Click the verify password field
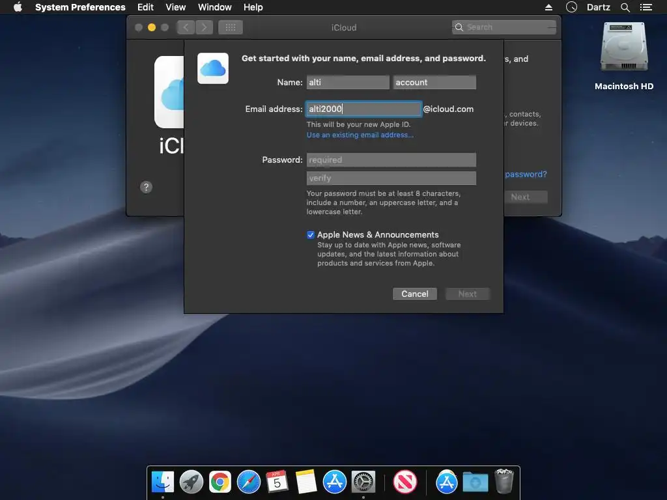This screenshot has height=500, width=667. (391, 178)
